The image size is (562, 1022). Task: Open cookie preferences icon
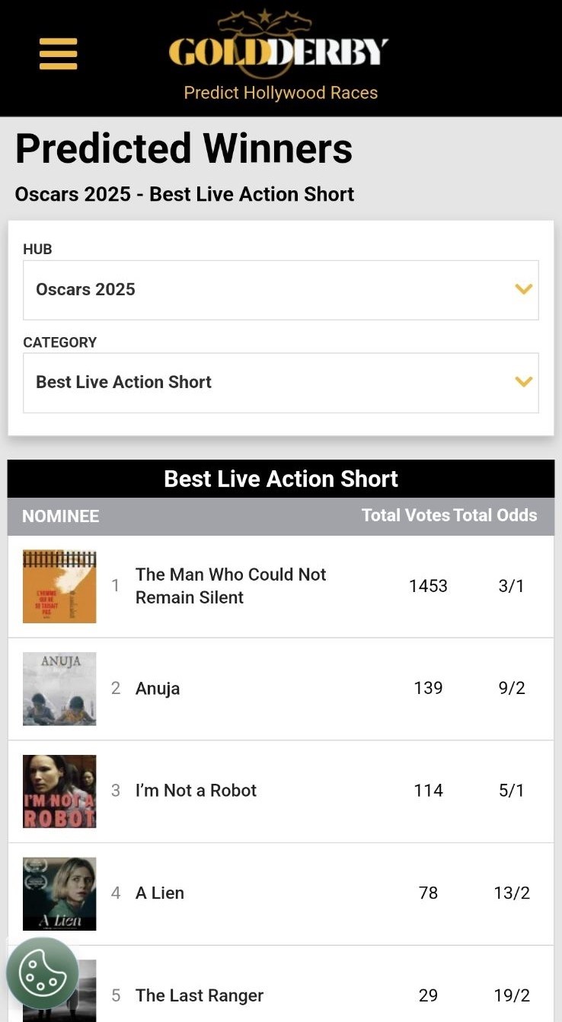(x=43, y=973)
